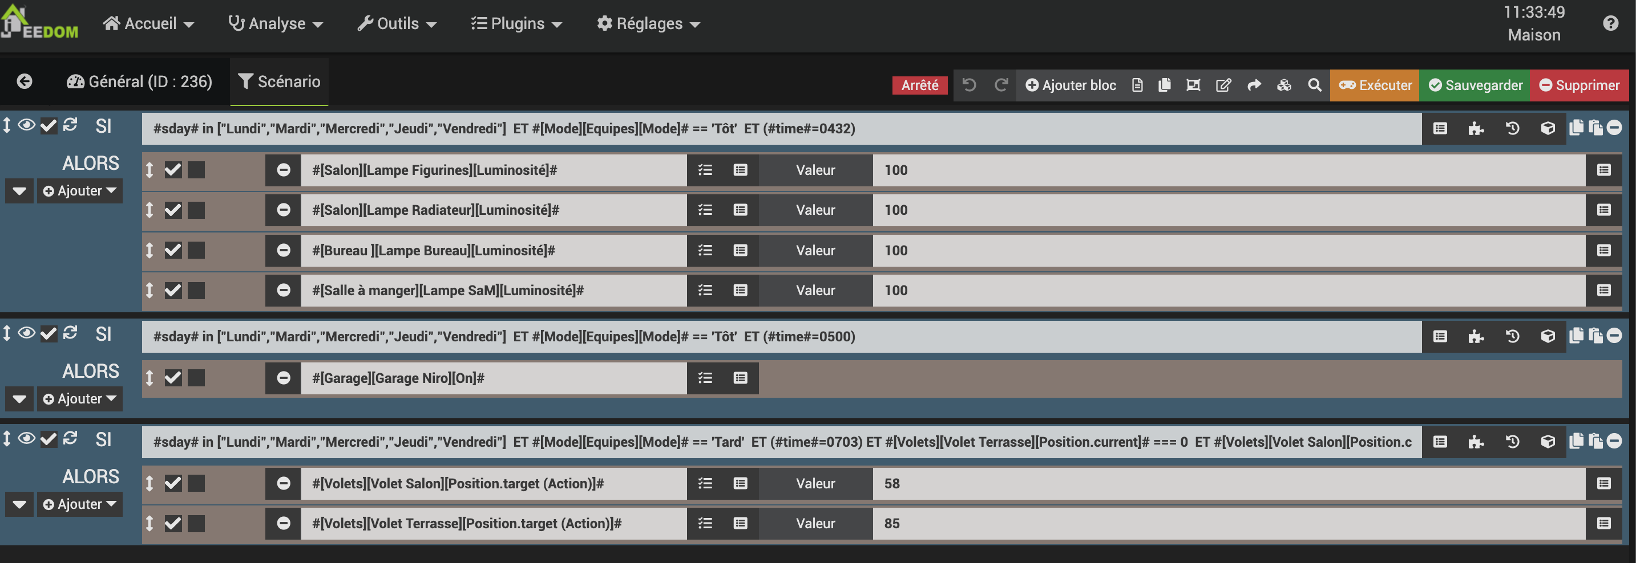Click the green Sauvegarder button
Viewport: 1636px width, 563px height.
point(1475,85)
